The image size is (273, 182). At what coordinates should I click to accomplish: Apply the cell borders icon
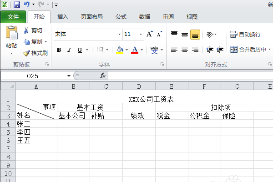[100, 50]
